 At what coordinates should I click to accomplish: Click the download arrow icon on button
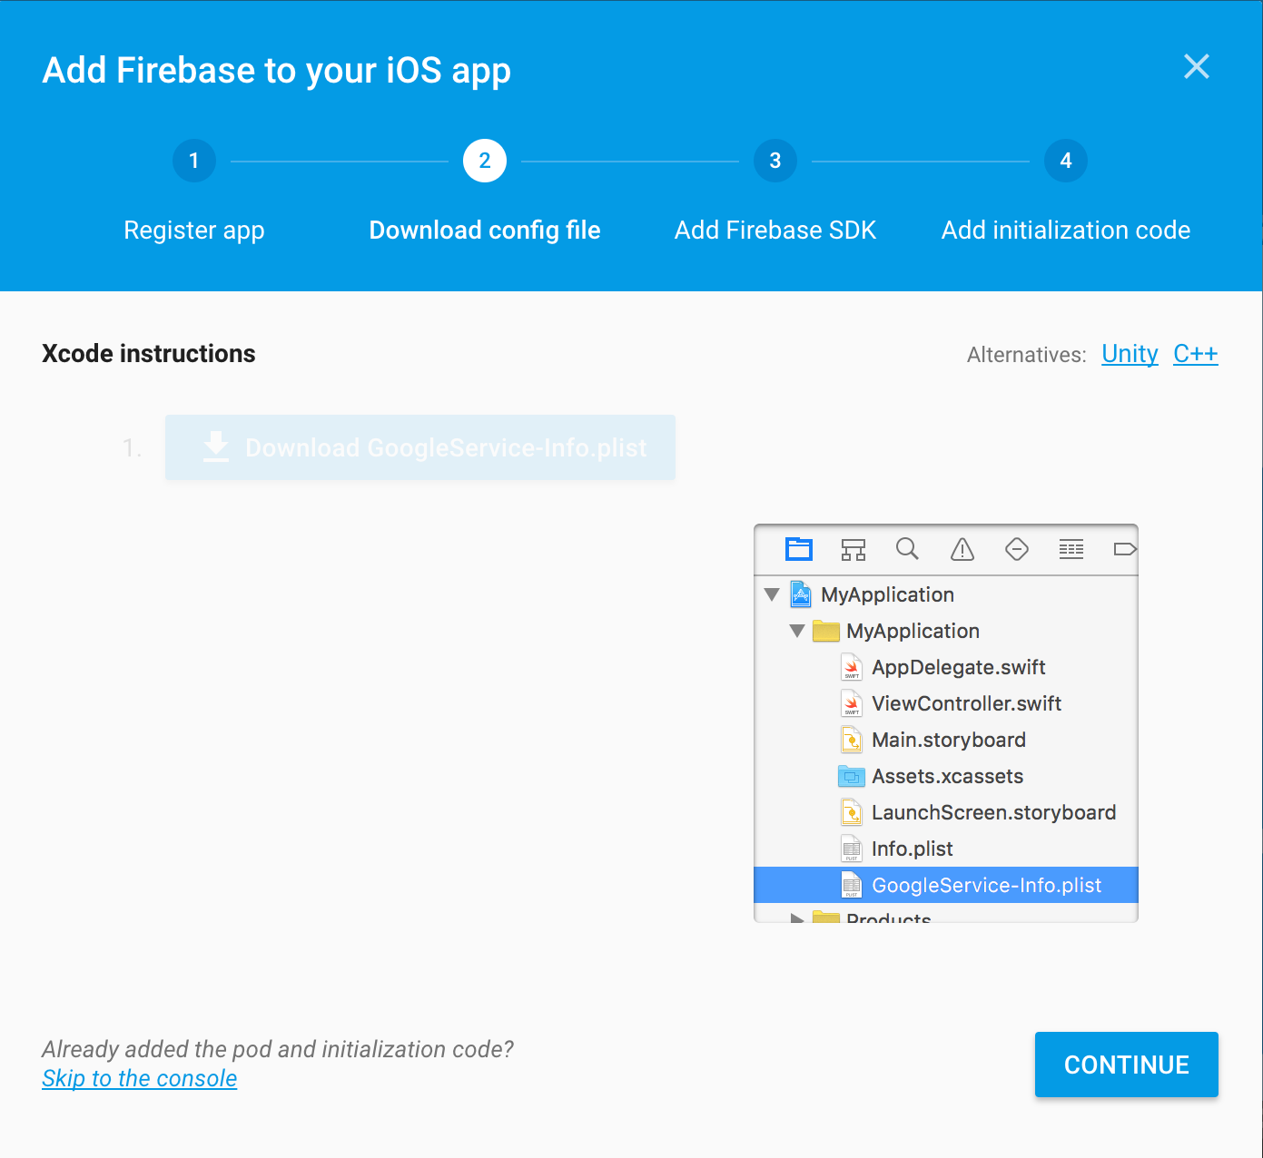[x=216, y=447]
